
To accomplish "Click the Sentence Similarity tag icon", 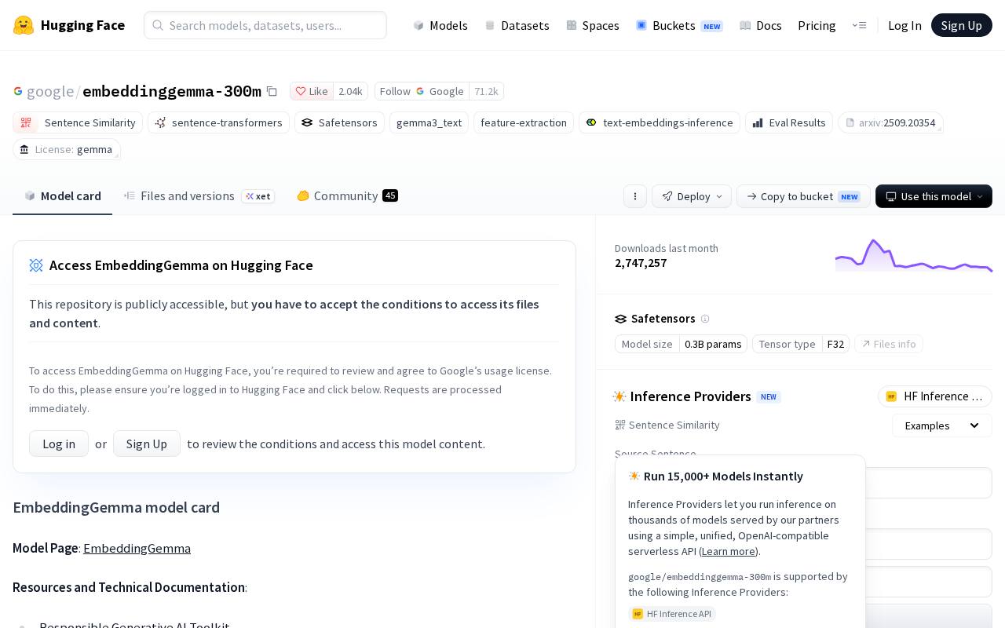I will 26,122.
